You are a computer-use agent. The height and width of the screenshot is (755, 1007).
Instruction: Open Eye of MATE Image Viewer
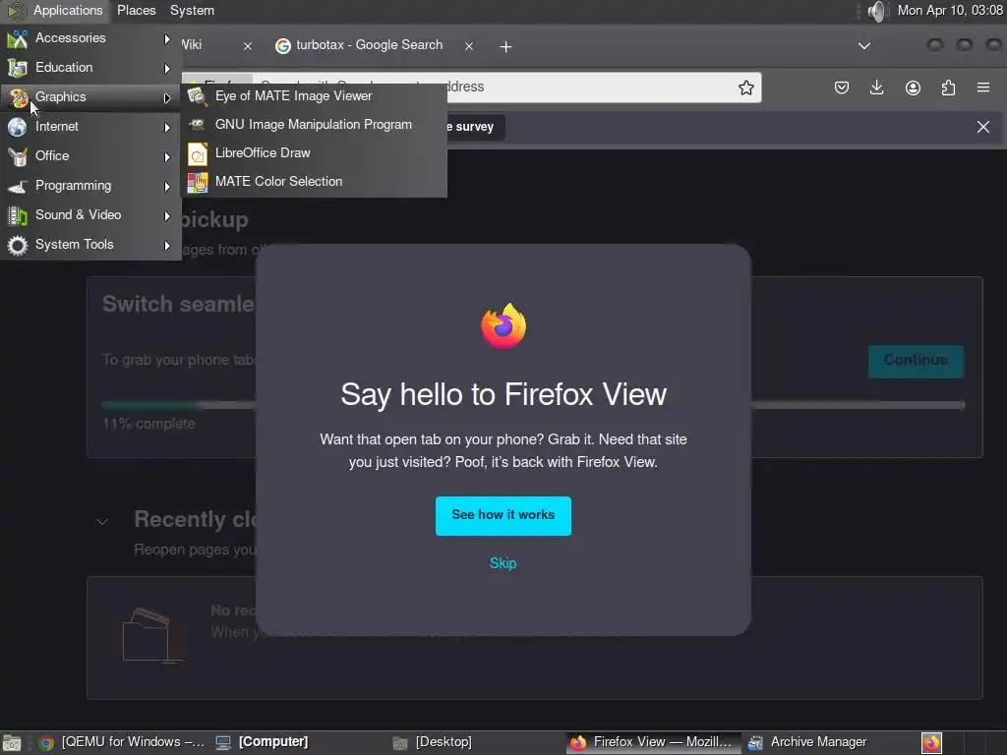click(314, 96)
